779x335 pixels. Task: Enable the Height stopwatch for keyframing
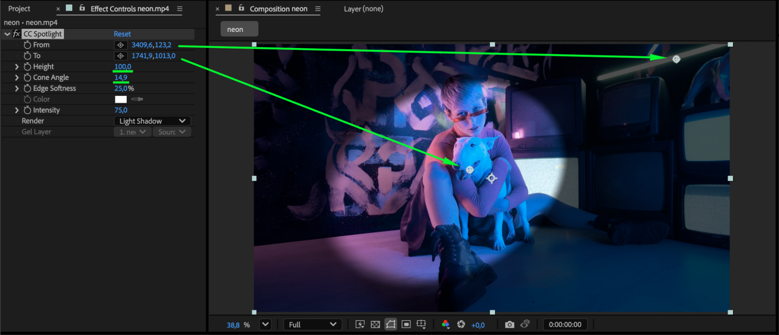point(27,67)
